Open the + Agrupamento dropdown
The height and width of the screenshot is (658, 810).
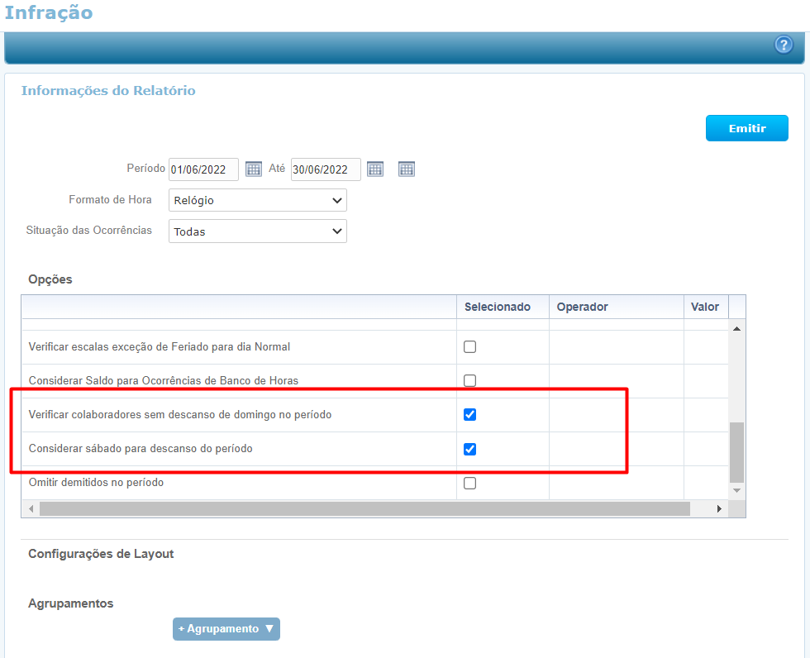226,629
